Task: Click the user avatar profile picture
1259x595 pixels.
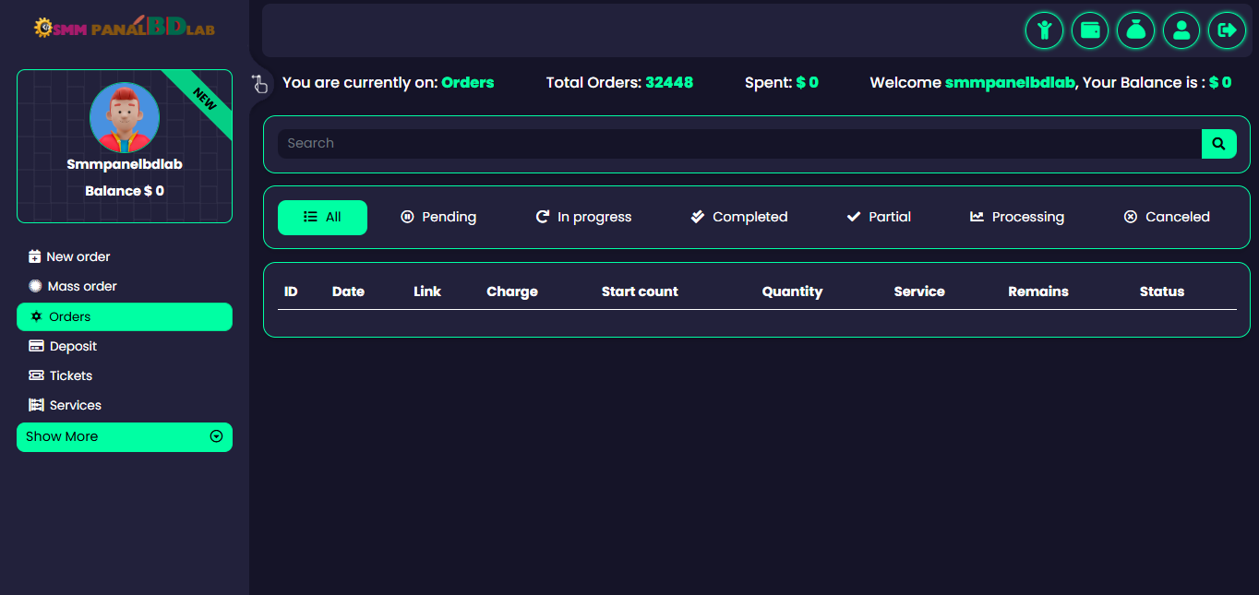Action: point(125,118)
